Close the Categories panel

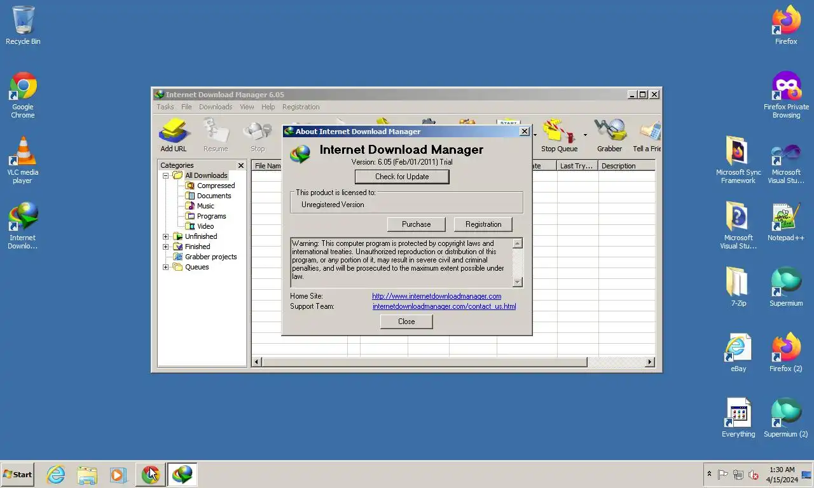coord(241,165)
